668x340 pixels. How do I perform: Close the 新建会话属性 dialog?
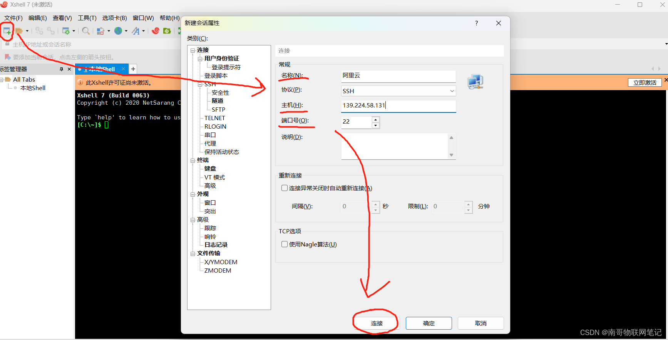click(499, 23)
